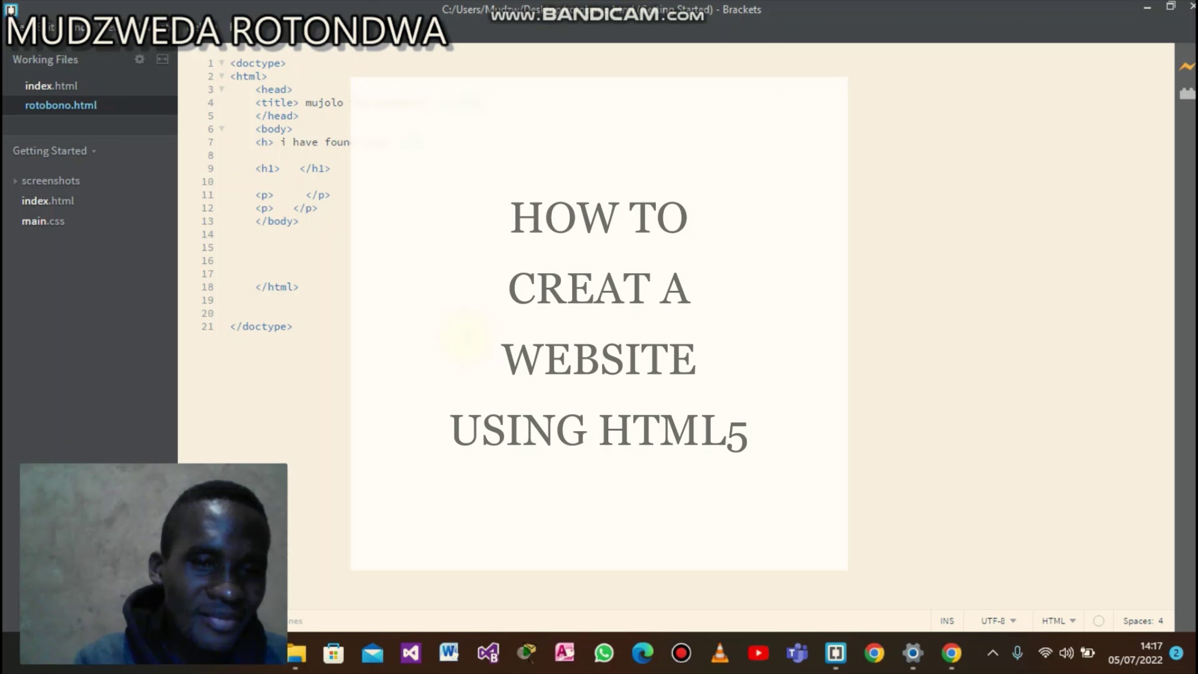Viewport: 1198px width, 674px height.
Task: Open Microsoft Teams from the taskbar
Action: coord(797,653)
